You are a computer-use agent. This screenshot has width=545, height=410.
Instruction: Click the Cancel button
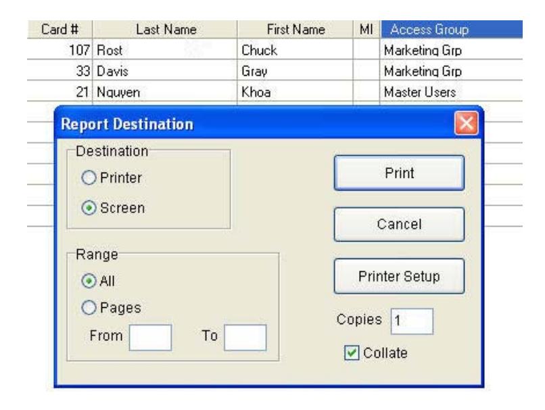399,225
